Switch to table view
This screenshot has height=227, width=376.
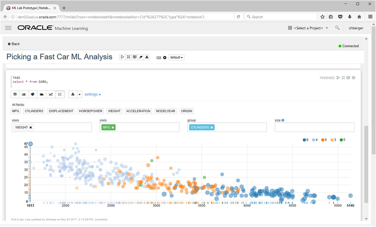tap(15, 94)
